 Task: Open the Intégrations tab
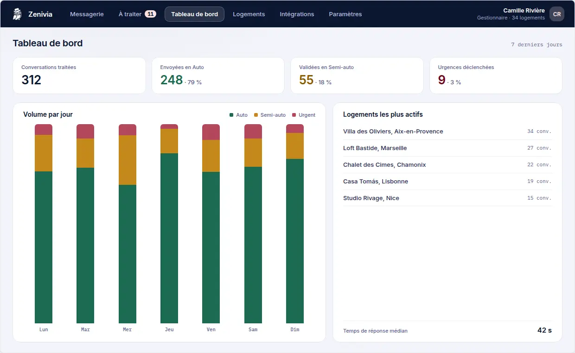[297, 14]
